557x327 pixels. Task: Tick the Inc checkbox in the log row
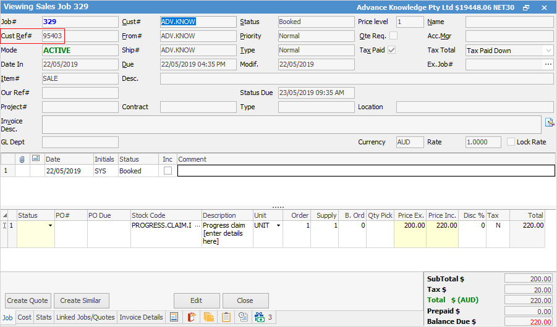tap(168, 171)
